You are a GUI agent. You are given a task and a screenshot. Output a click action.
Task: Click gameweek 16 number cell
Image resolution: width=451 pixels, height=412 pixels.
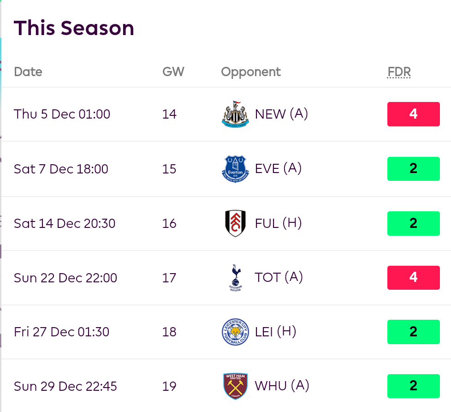click(x=169, y=223)
